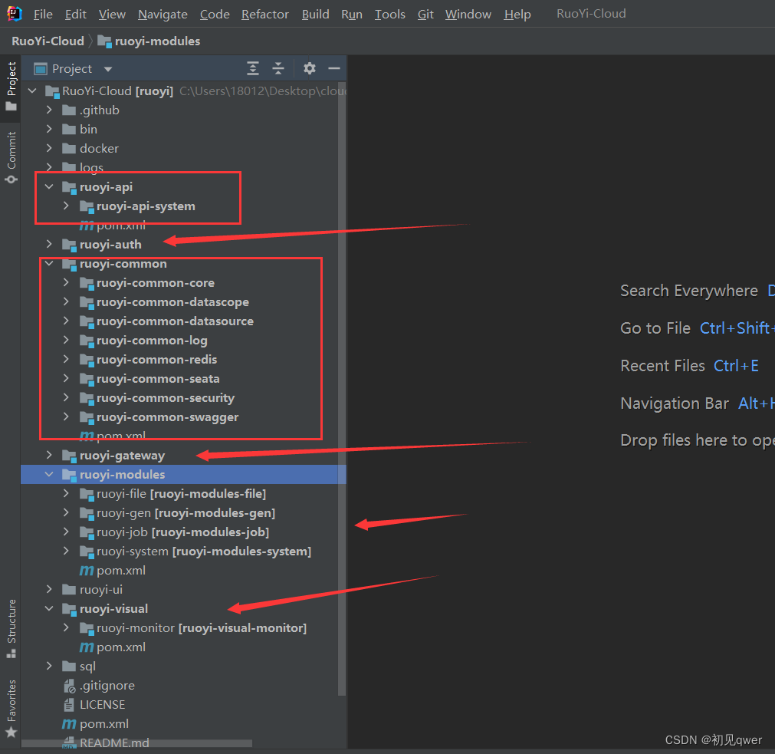Collapse the ruoyi-common module
This screenshot has width=775, height=754.
(x=49, y=264)
